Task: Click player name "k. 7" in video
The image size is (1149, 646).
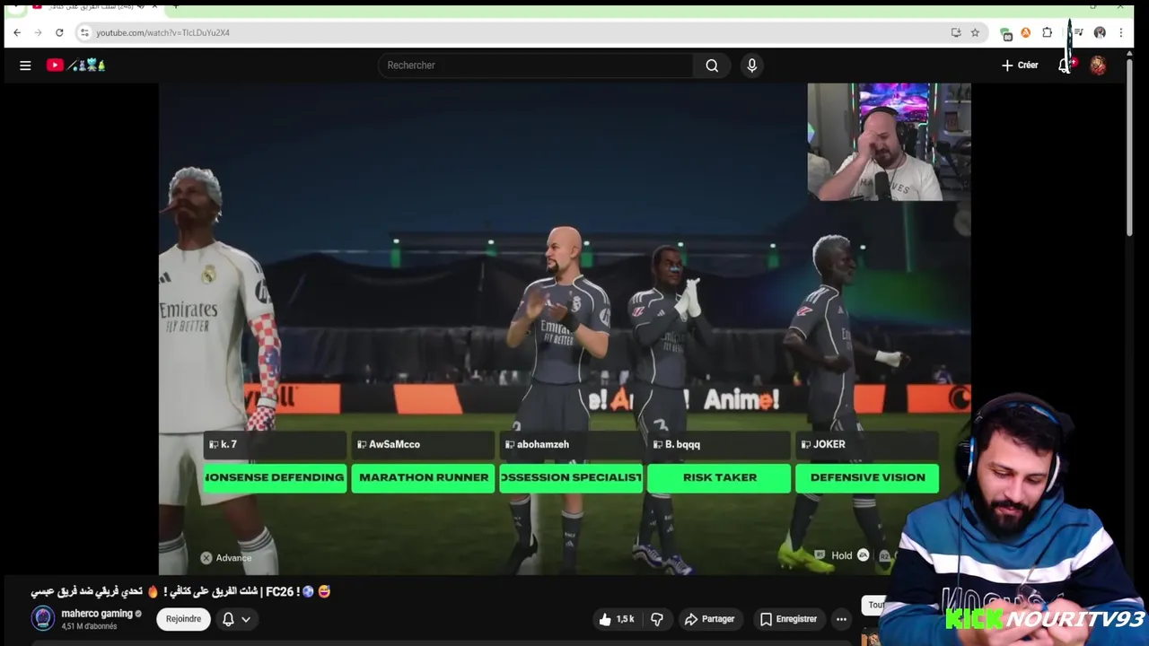Action: pyautogui.click(x=228, y=444)
